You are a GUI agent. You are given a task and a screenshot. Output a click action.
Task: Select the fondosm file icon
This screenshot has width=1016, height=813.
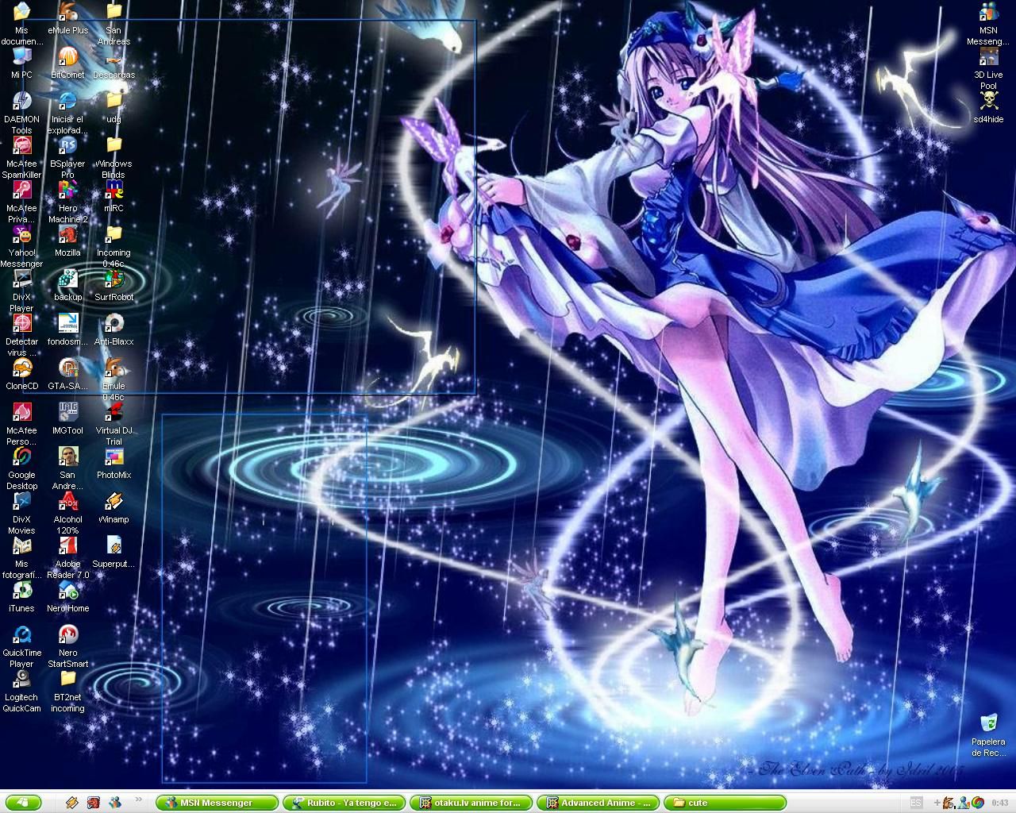coord(67,329)
